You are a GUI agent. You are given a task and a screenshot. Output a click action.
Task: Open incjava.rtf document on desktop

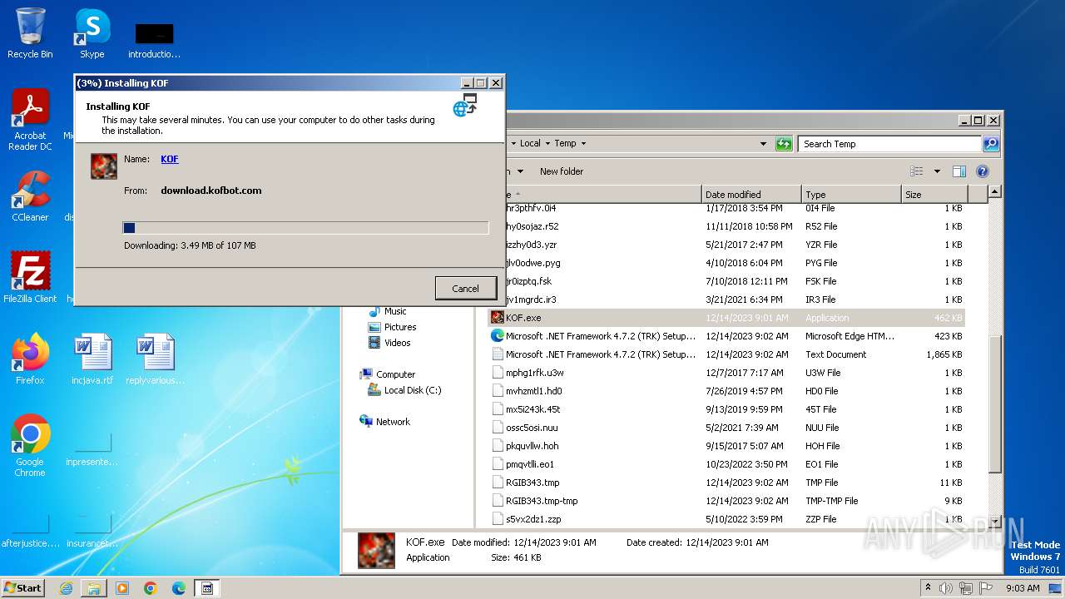pos(92,359)
